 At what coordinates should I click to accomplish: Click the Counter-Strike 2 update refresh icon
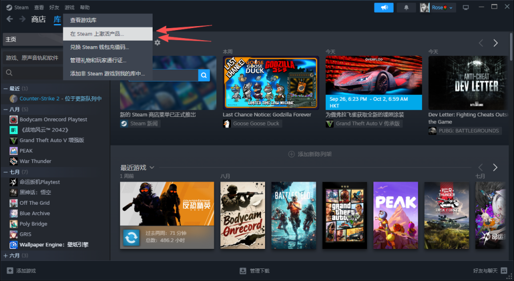[131, 238]
